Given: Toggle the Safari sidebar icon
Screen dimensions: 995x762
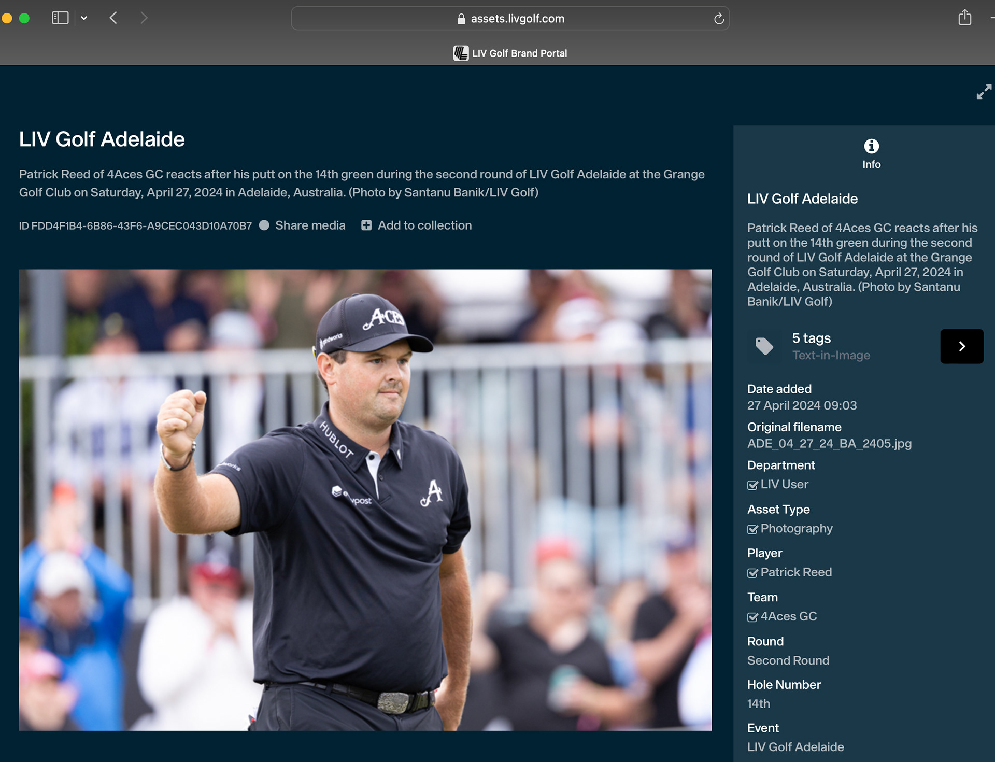Looking at the screenshot, I should click(60, 18).
